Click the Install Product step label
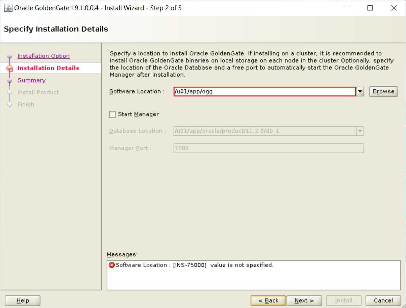 (x=38, y=92)
